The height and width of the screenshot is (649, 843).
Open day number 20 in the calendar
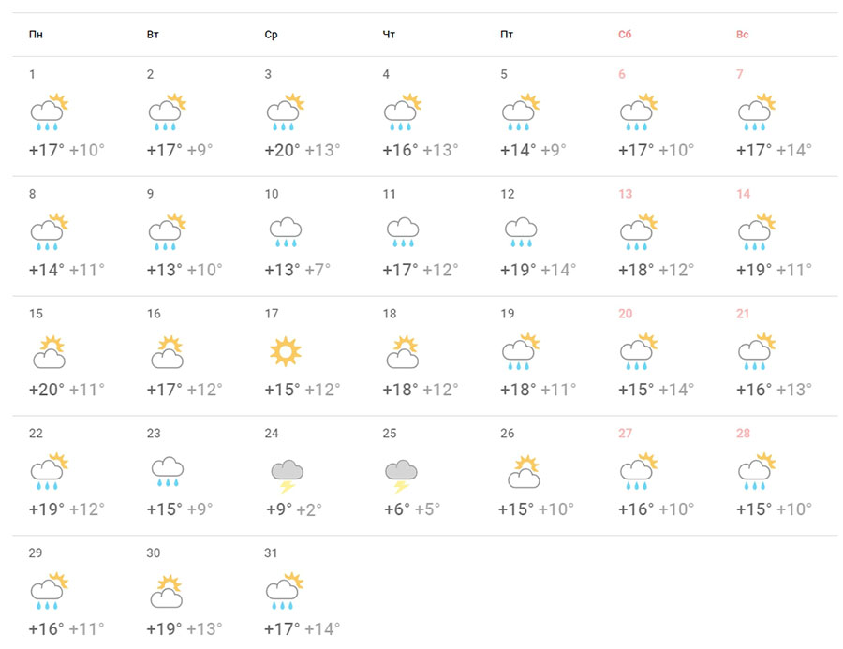[x=625, y=314]
